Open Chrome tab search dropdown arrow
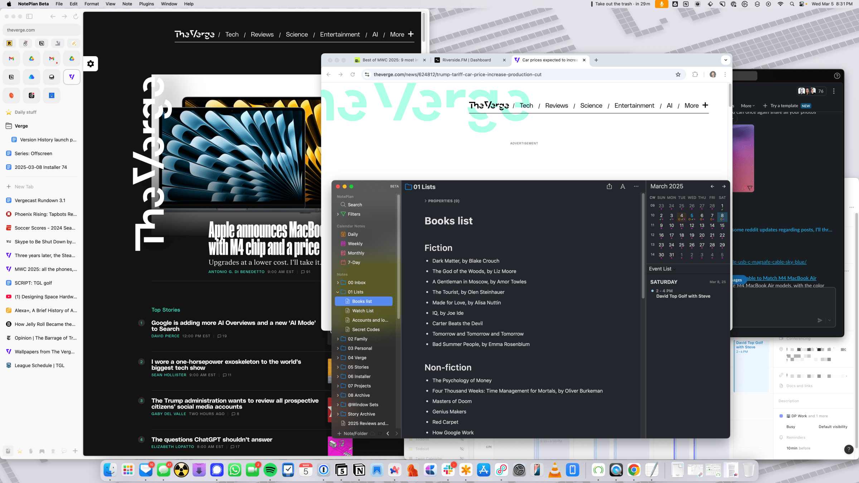This screenshot has height=483, width=859. tap(725, 60)
